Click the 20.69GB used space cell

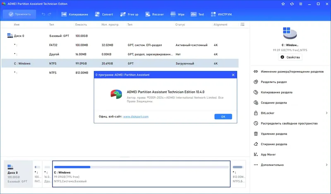pos(107,64)
